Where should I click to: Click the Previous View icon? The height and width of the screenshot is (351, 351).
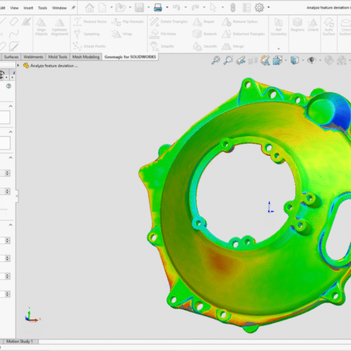241,60
